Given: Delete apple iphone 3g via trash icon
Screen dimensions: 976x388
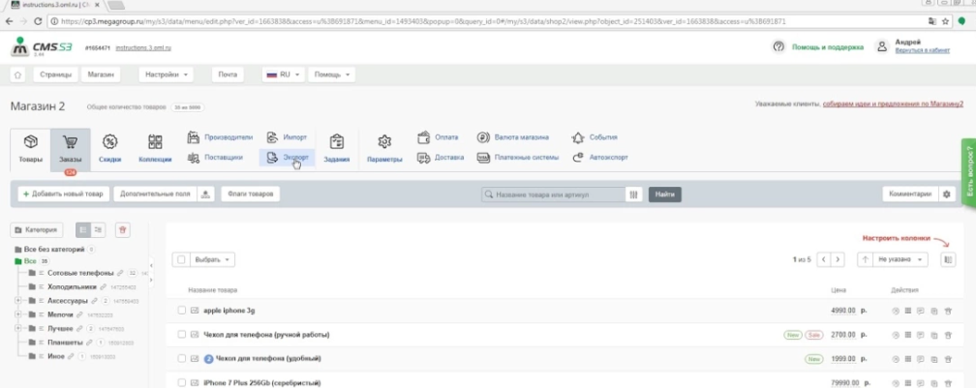Looking at the screenshot, I should point(945,311).
